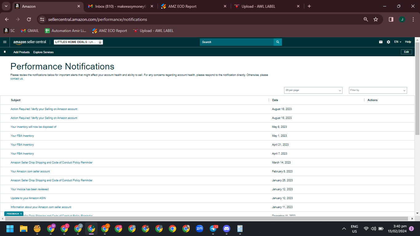Viewport: 420px width, 236px height.
Task: Expand the Filter by dropdown
Action: [x=378, y=90]
